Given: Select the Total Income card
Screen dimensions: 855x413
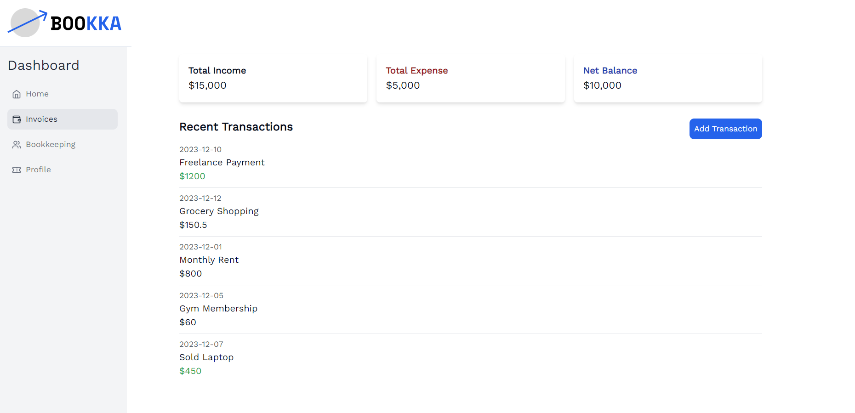Looking at the screenshot, I should coord(273,78).
